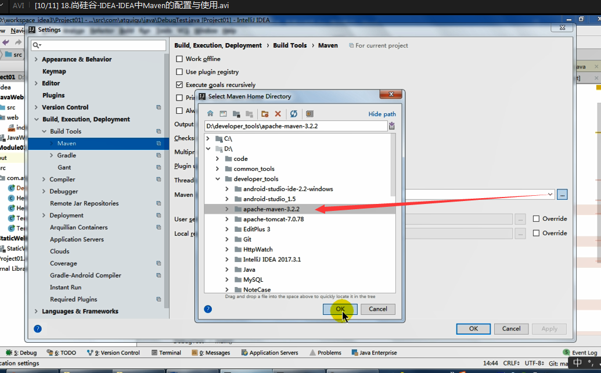Image resolution: width=601 pixels, height=373 pixels.
Task: Open the Terminal tool window
Action: coord(166,353)
